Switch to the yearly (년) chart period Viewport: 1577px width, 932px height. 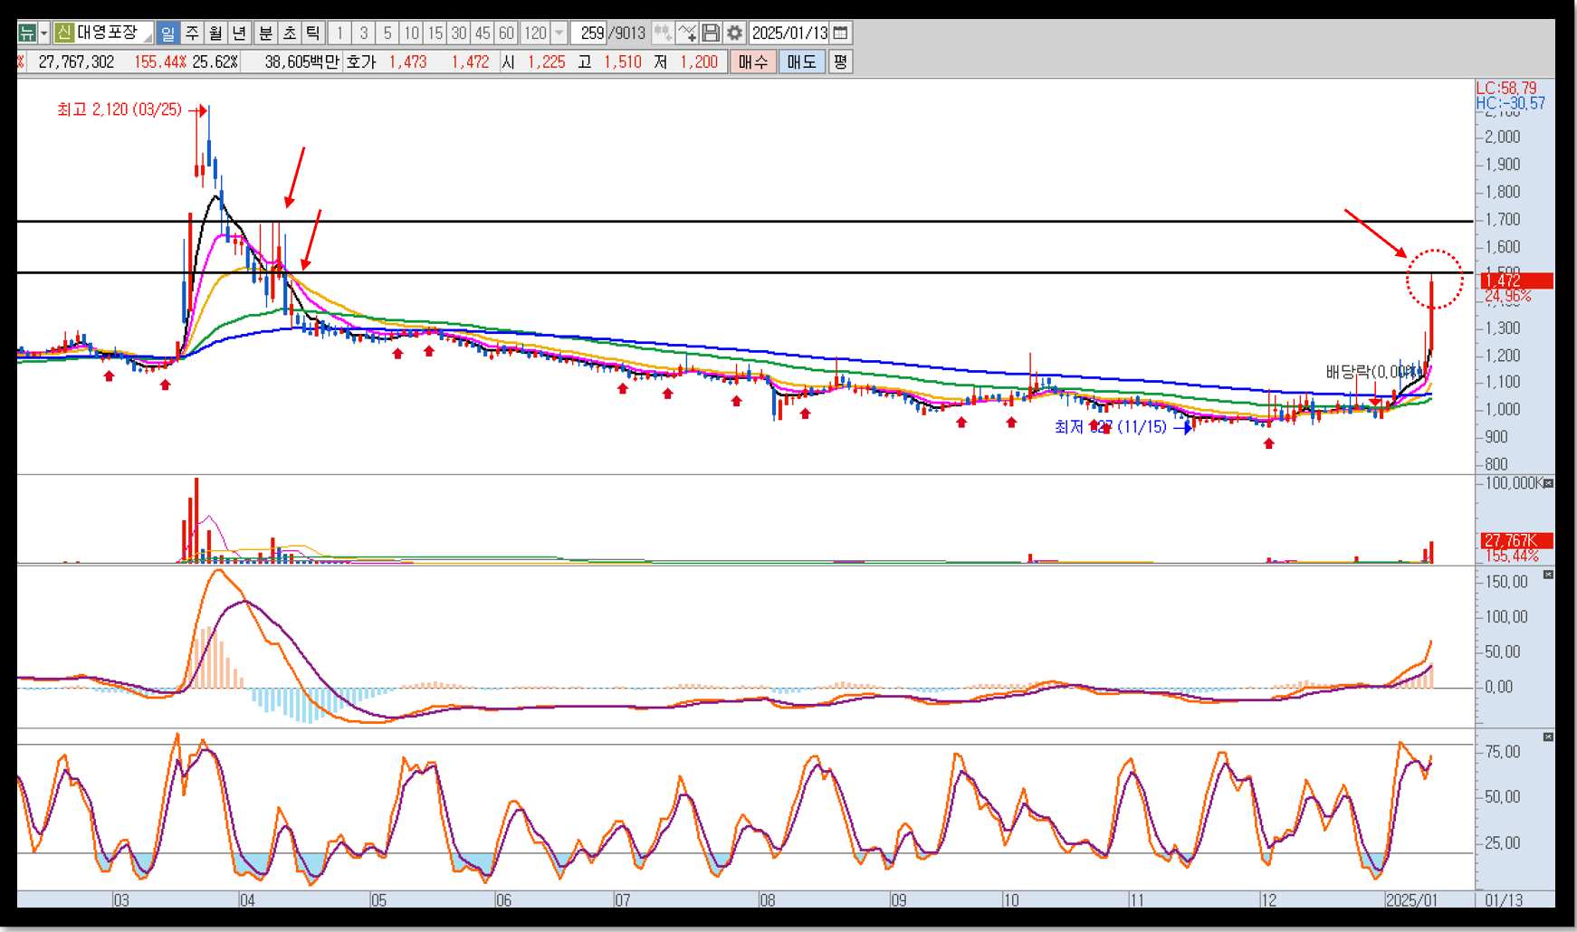click(239, 33)
